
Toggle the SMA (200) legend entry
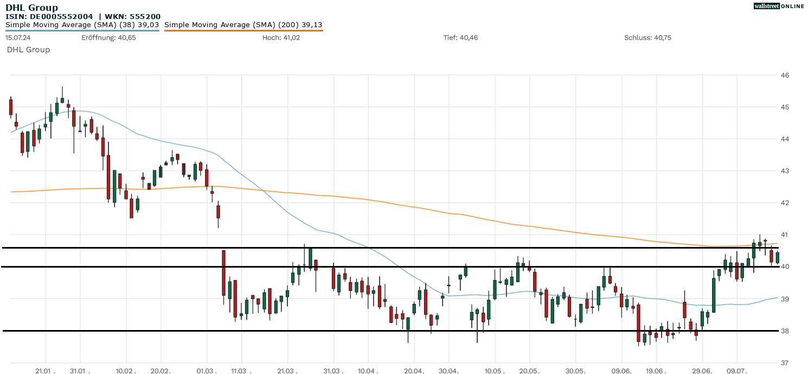click(243, 24)
